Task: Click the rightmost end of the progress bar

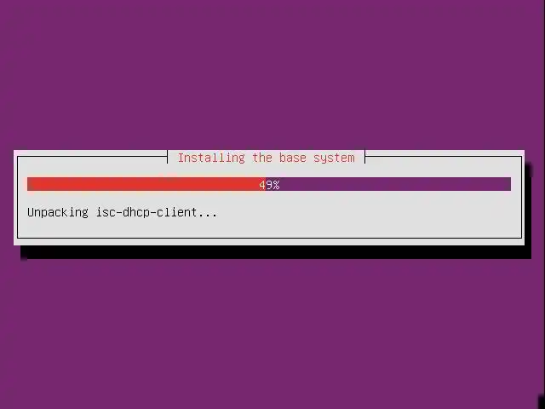Action: [x=508, y=184]
